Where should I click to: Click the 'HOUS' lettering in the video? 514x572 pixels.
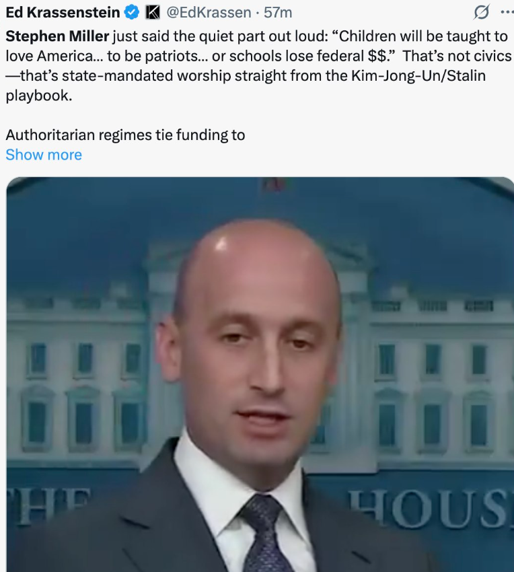pos(431,509)
